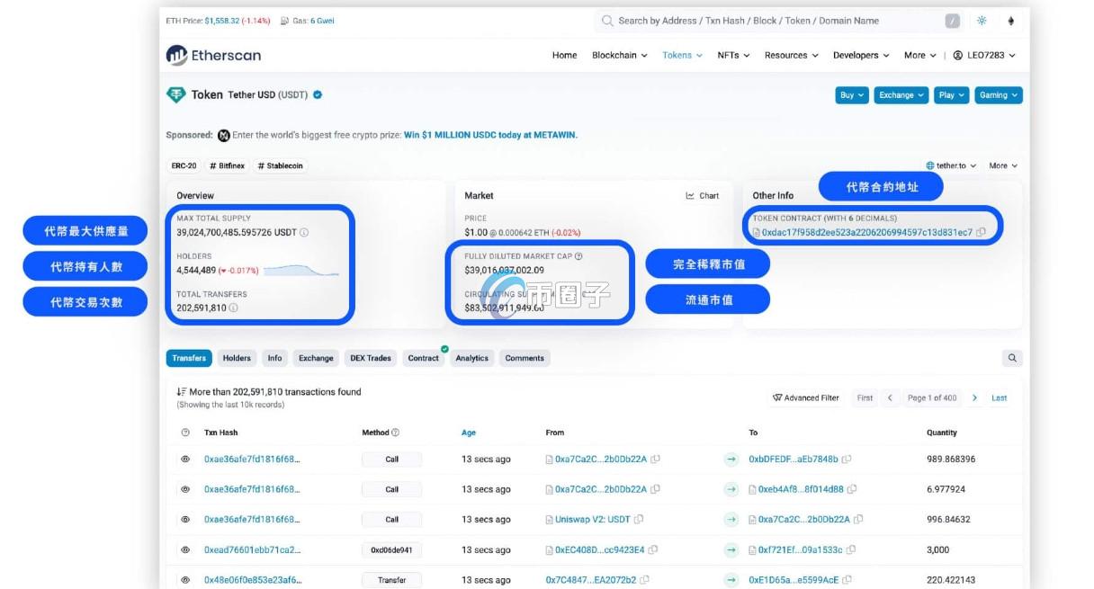Click the Advanced Filter funnel icon
The height and width of the screenshot is (589, 1094).
[779, 397]
